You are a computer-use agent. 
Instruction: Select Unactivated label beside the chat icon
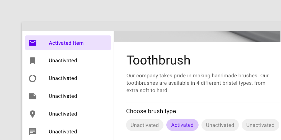coord(63,132)
